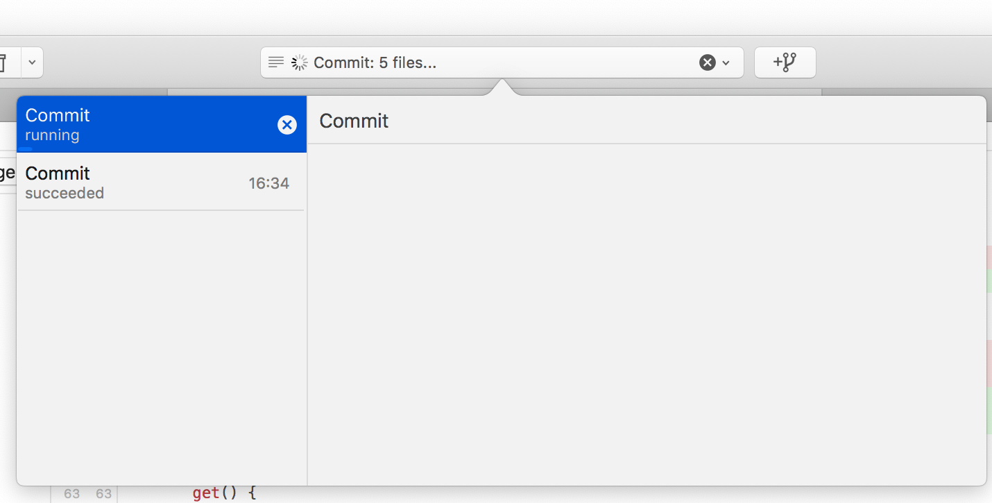Click the 16:34 timestamp link
The image size is (992, 503).
coord(269,183)
